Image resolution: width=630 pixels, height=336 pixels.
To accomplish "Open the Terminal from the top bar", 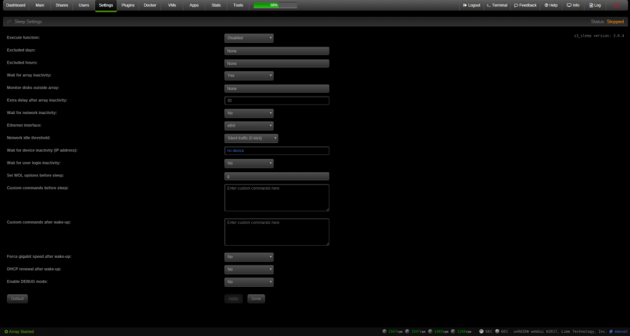I will click(x=496, y=5).
